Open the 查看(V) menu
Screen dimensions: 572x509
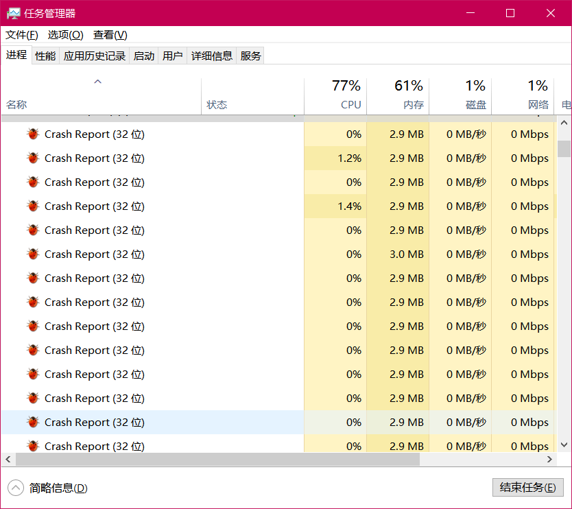(x=110, y=35)
